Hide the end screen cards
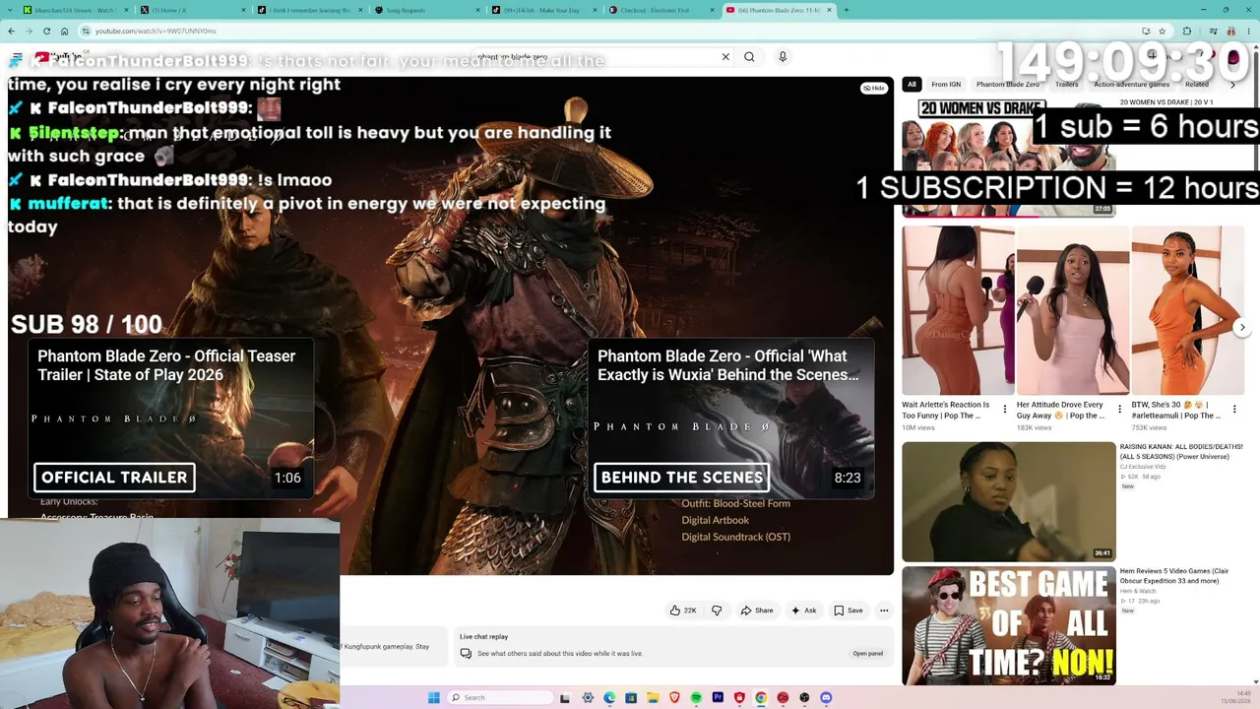The image size is (1260, 709). [x=873, y=89]
